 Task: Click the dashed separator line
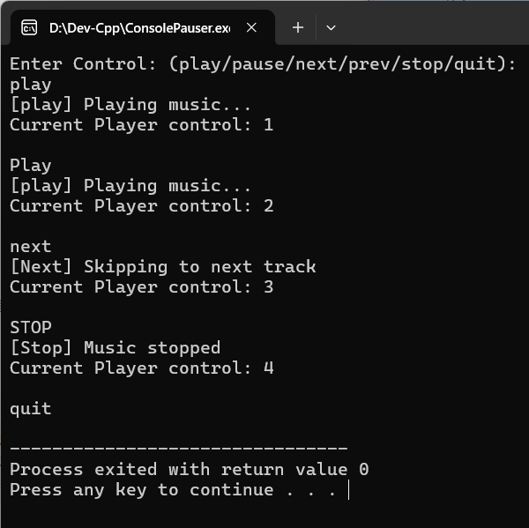click(179, 449)
